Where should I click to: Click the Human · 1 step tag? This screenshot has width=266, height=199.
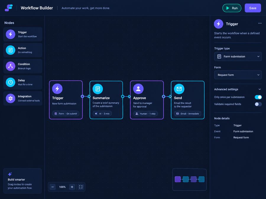click(x=145, y=114)
